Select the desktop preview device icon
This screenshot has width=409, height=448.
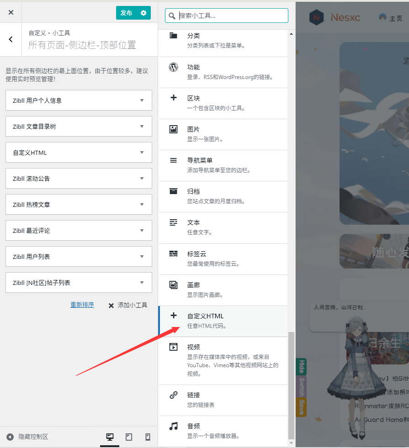(x=110, y=437)
